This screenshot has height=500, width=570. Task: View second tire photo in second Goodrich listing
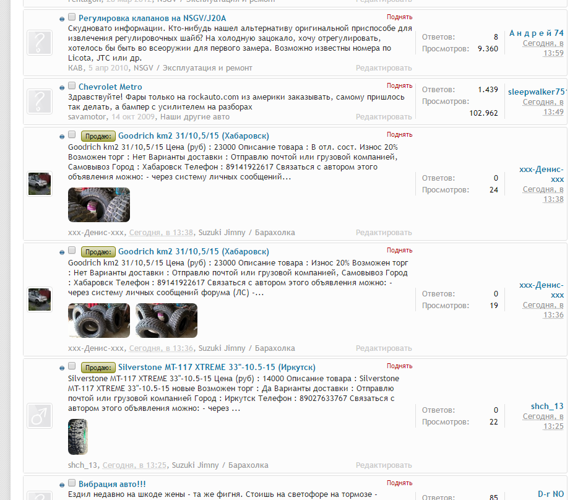coord(166,321)
